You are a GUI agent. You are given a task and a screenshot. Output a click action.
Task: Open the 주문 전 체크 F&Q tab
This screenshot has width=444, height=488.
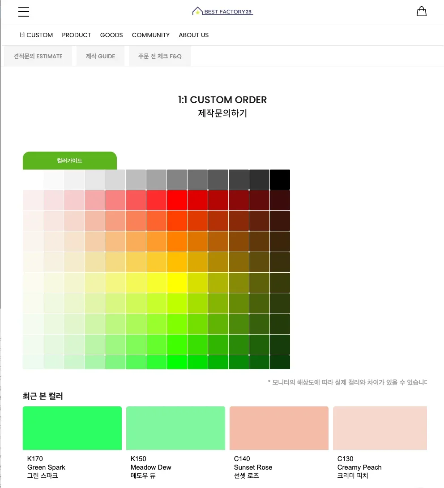(x=160, y=56)
